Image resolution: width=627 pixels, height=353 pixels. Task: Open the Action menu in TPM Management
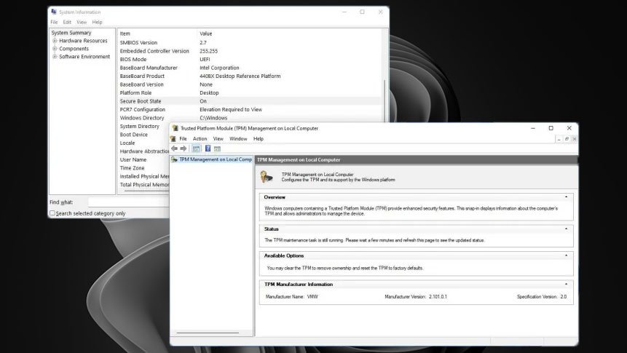pos(200,138)
